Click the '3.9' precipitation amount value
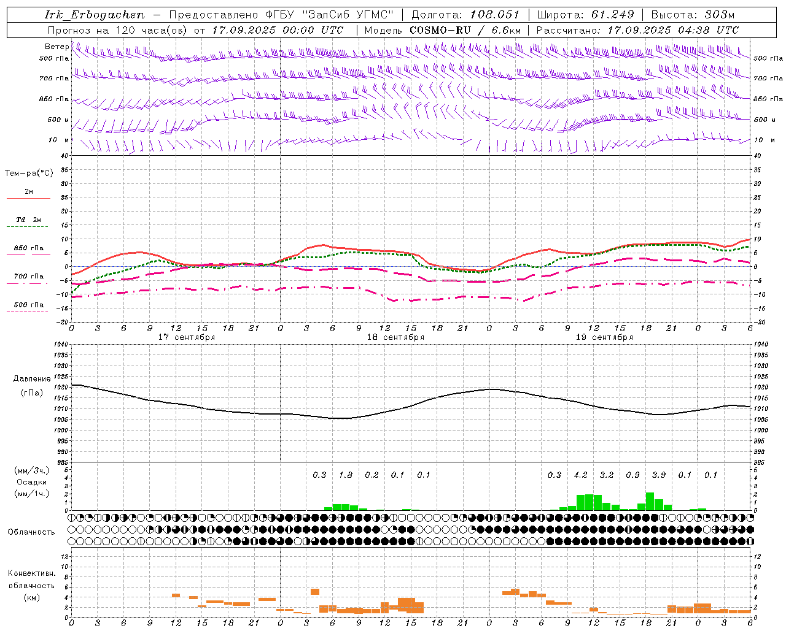This screenshot has height=628, width=786. (659, 475)
